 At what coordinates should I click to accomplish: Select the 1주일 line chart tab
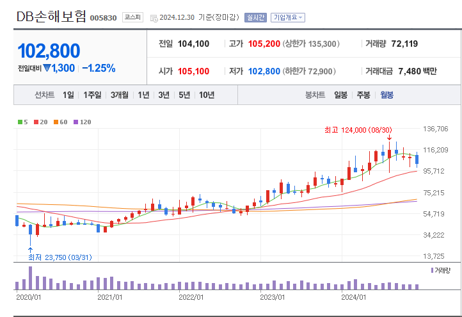click(92, 95)
